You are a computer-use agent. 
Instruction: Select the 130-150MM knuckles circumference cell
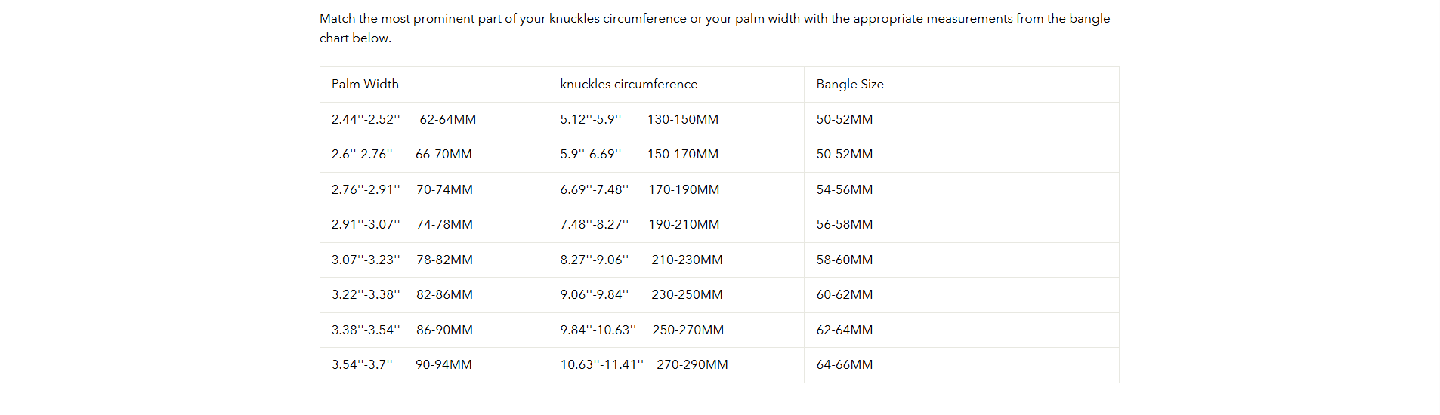pos(676,120)
